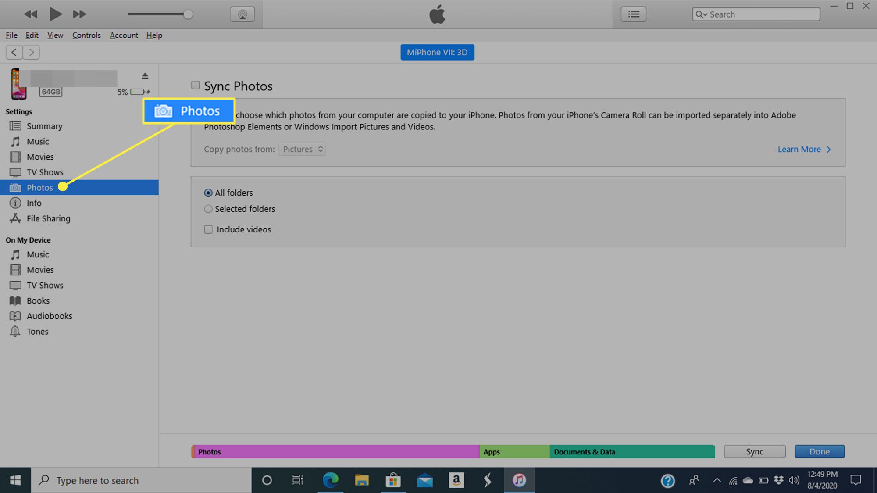
Task: Click the Done button
Action: (x=820, y=451)
